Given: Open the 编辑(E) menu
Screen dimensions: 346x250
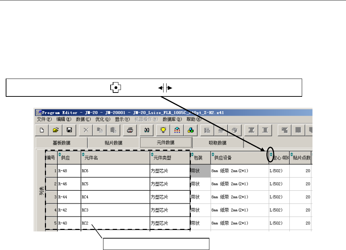Looking at the screenshot, I should coord(64,119).
